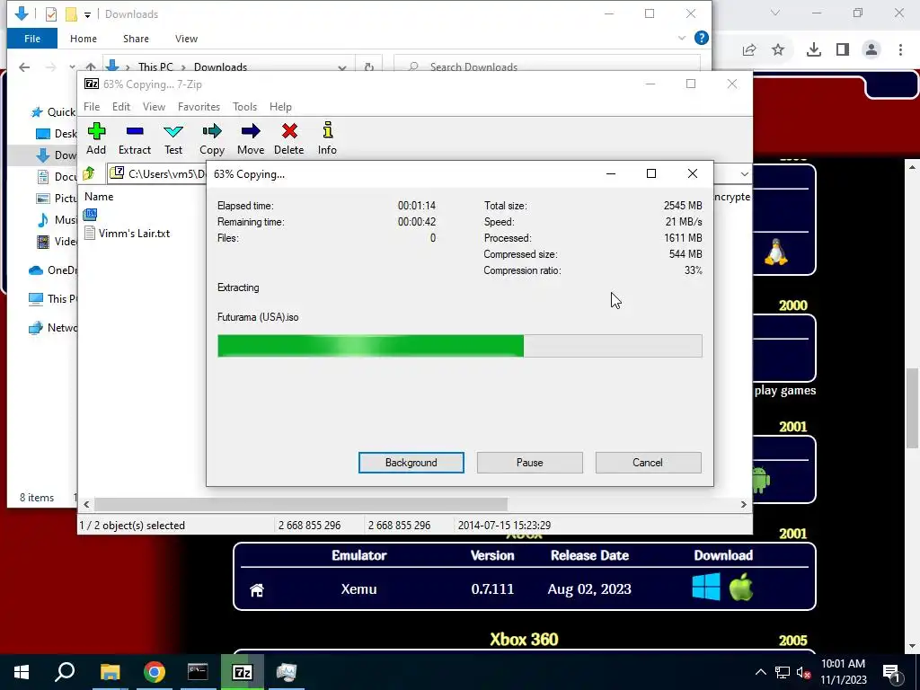The width and height of the screenshot is (920, 690).
Task: Open Chrome downloads icon in browser toolbar
Action: point(814,50)
